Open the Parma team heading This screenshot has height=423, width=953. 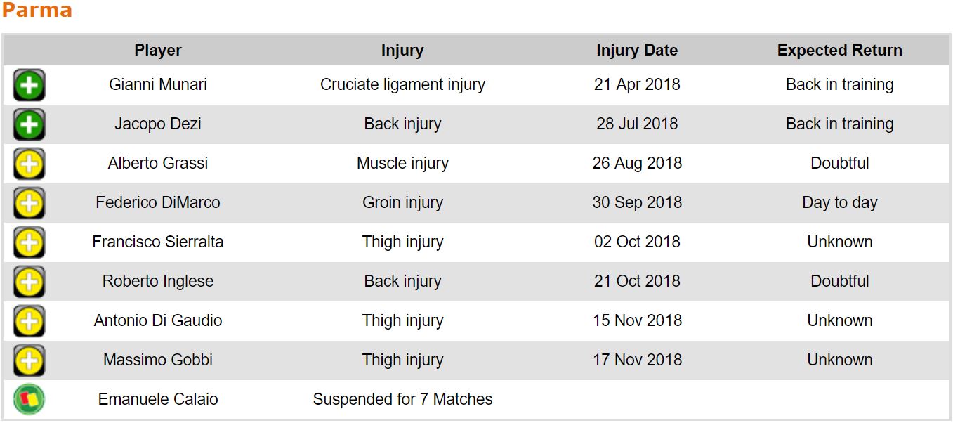click(x=37, y=11)
